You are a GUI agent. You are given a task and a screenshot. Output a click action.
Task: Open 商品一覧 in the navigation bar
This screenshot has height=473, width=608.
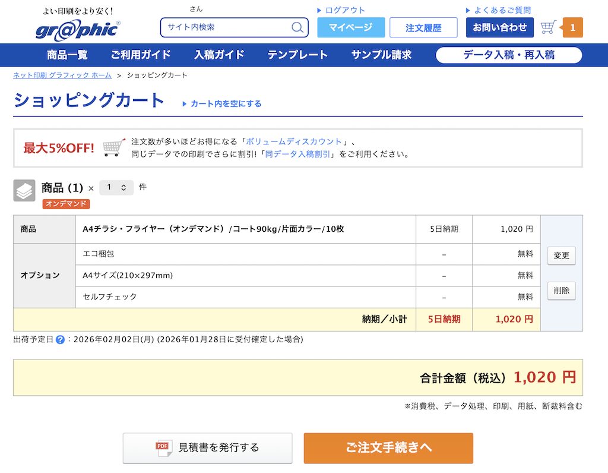coord(67,55)
